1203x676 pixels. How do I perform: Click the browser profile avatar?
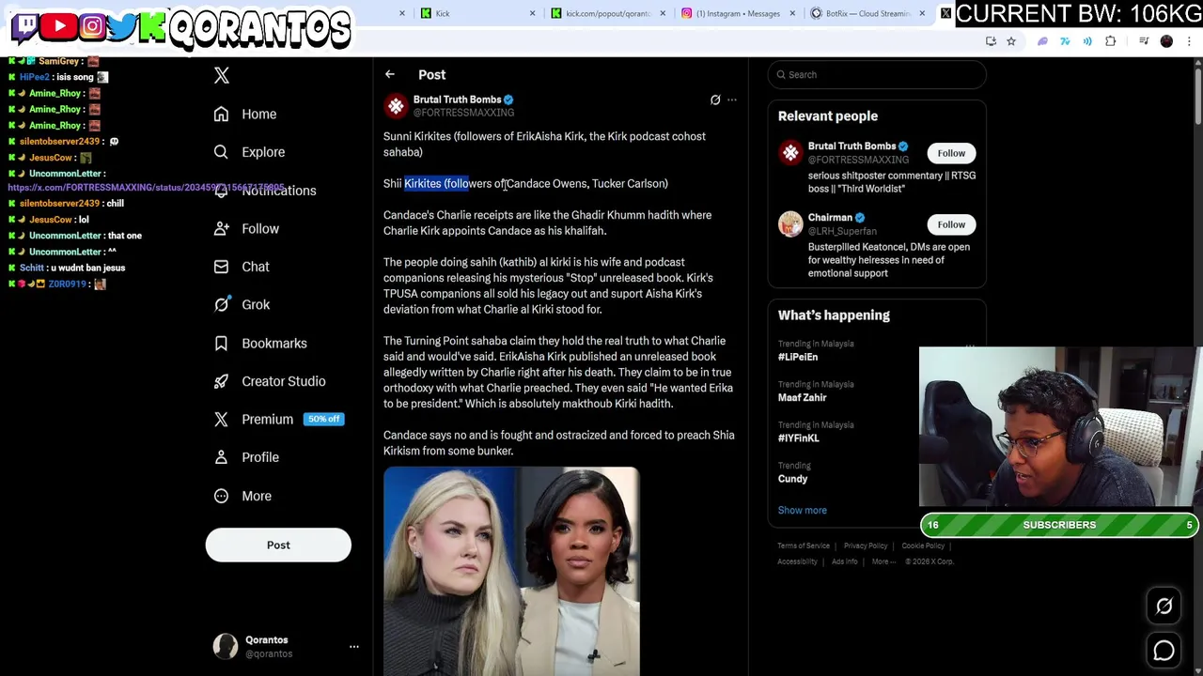(1166, 41)
